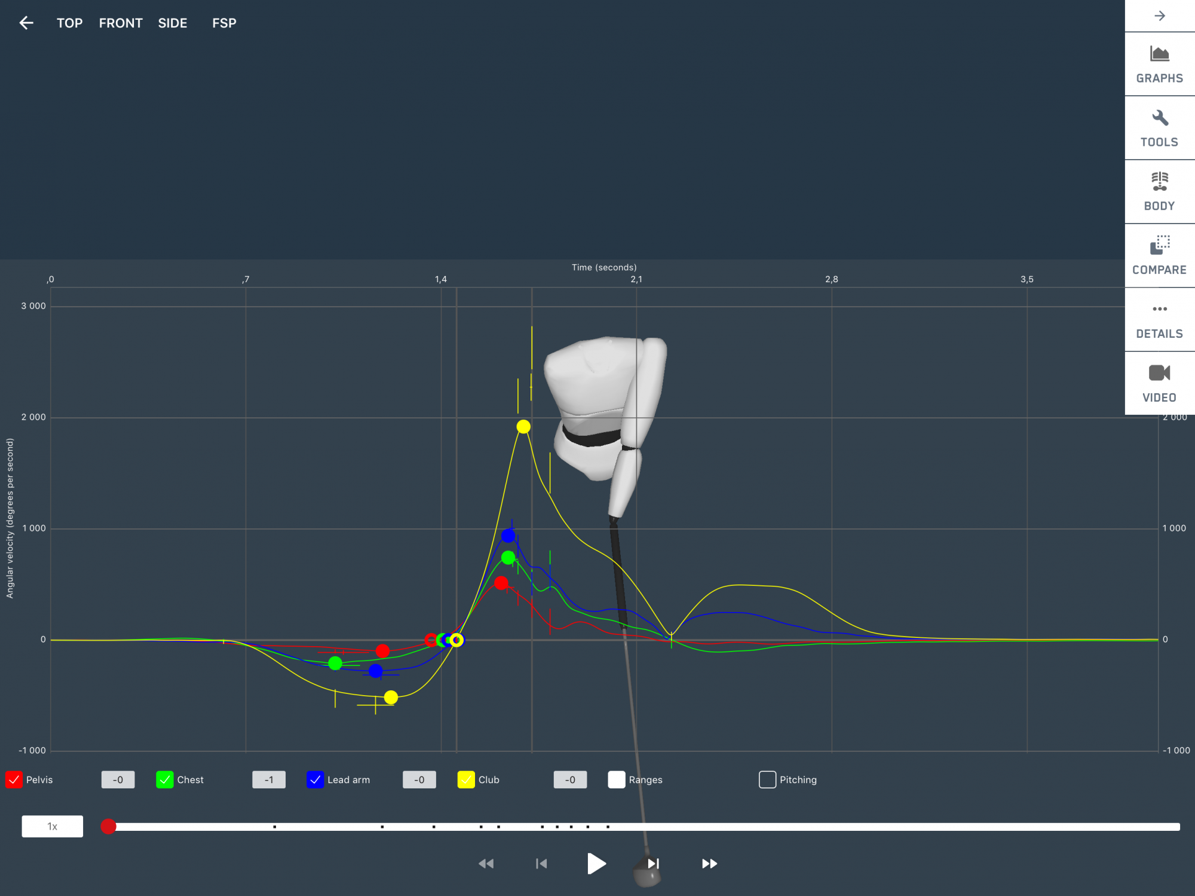Select the blue Lead arm peak marker
The width and height of the screenshot is (1195, 896).
click(508, 536)
